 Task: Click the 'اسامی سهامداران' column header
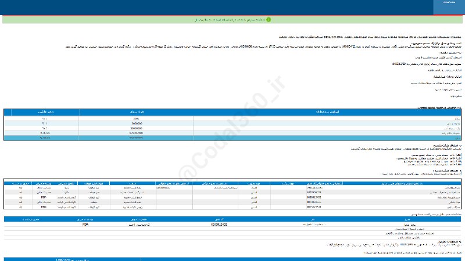327,112
